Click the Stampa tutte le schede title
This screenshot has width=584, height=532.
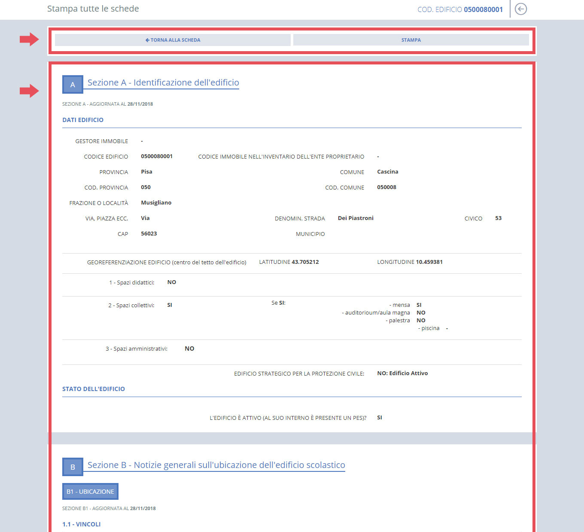point(93,9)
